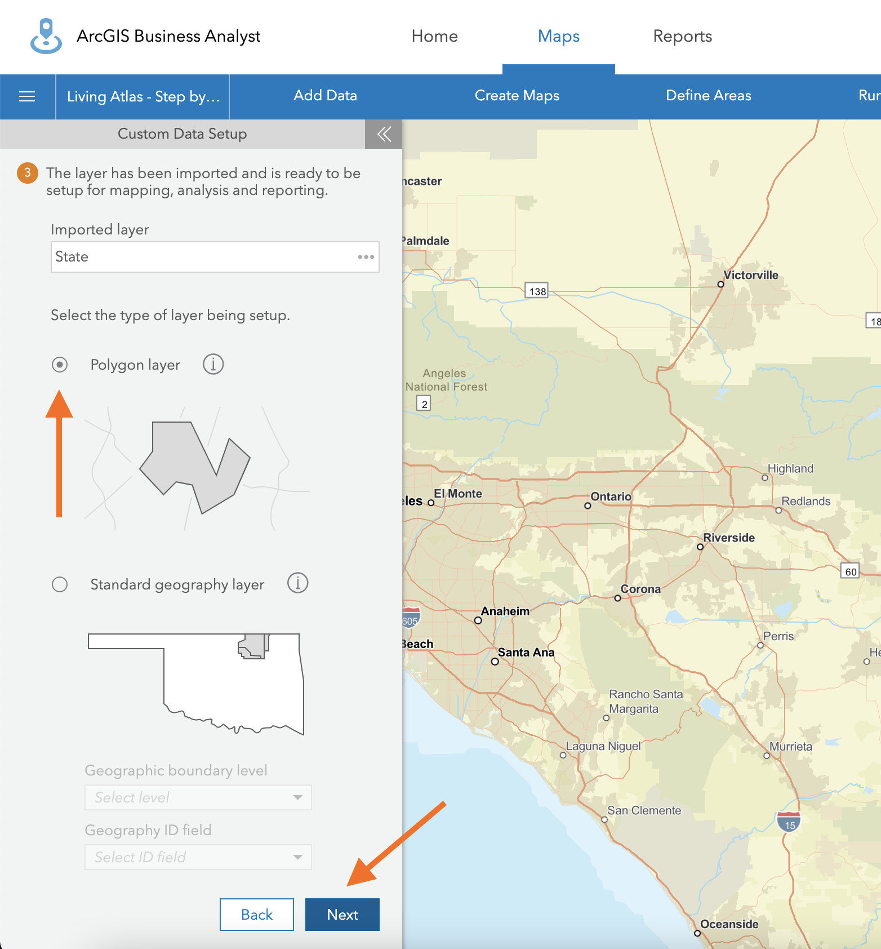Click the Route 138 marker on map
This screenshot has width=881, height=949.
coord(537,291)
